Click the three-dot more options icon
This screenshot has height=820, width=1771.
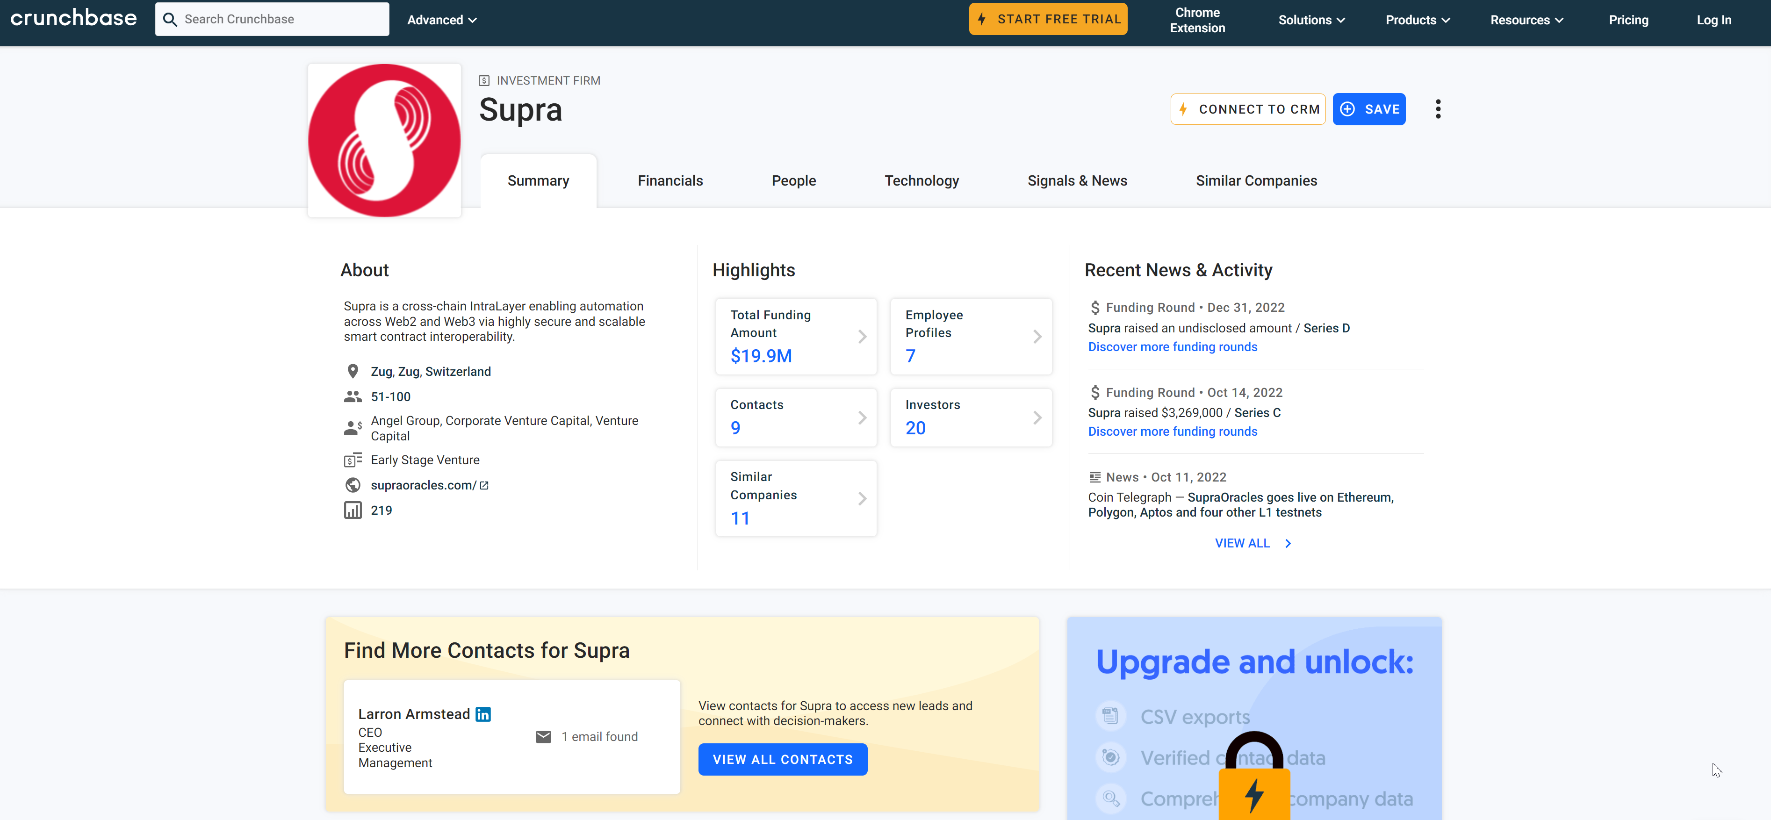[1438, 109]
